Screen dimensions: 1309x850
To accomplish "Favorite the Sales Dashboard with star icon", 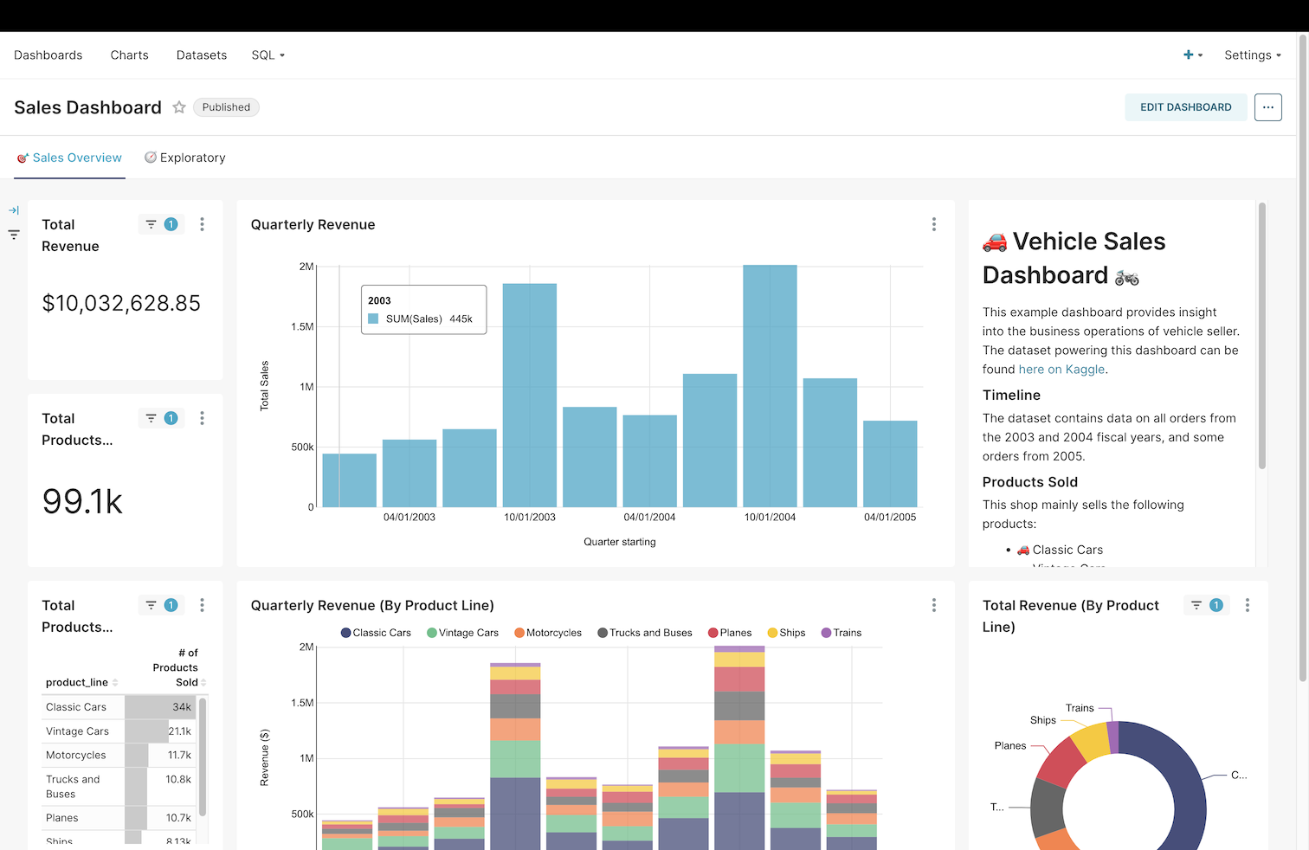I will (x=179, y=107).
